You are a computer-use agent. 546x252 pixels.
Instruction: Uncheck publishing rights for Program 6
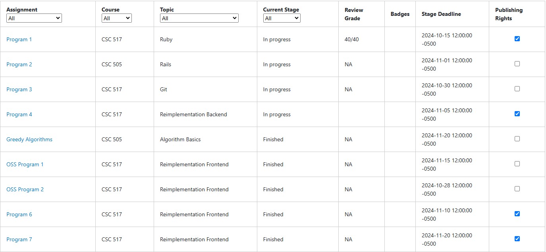coord(517,214)
